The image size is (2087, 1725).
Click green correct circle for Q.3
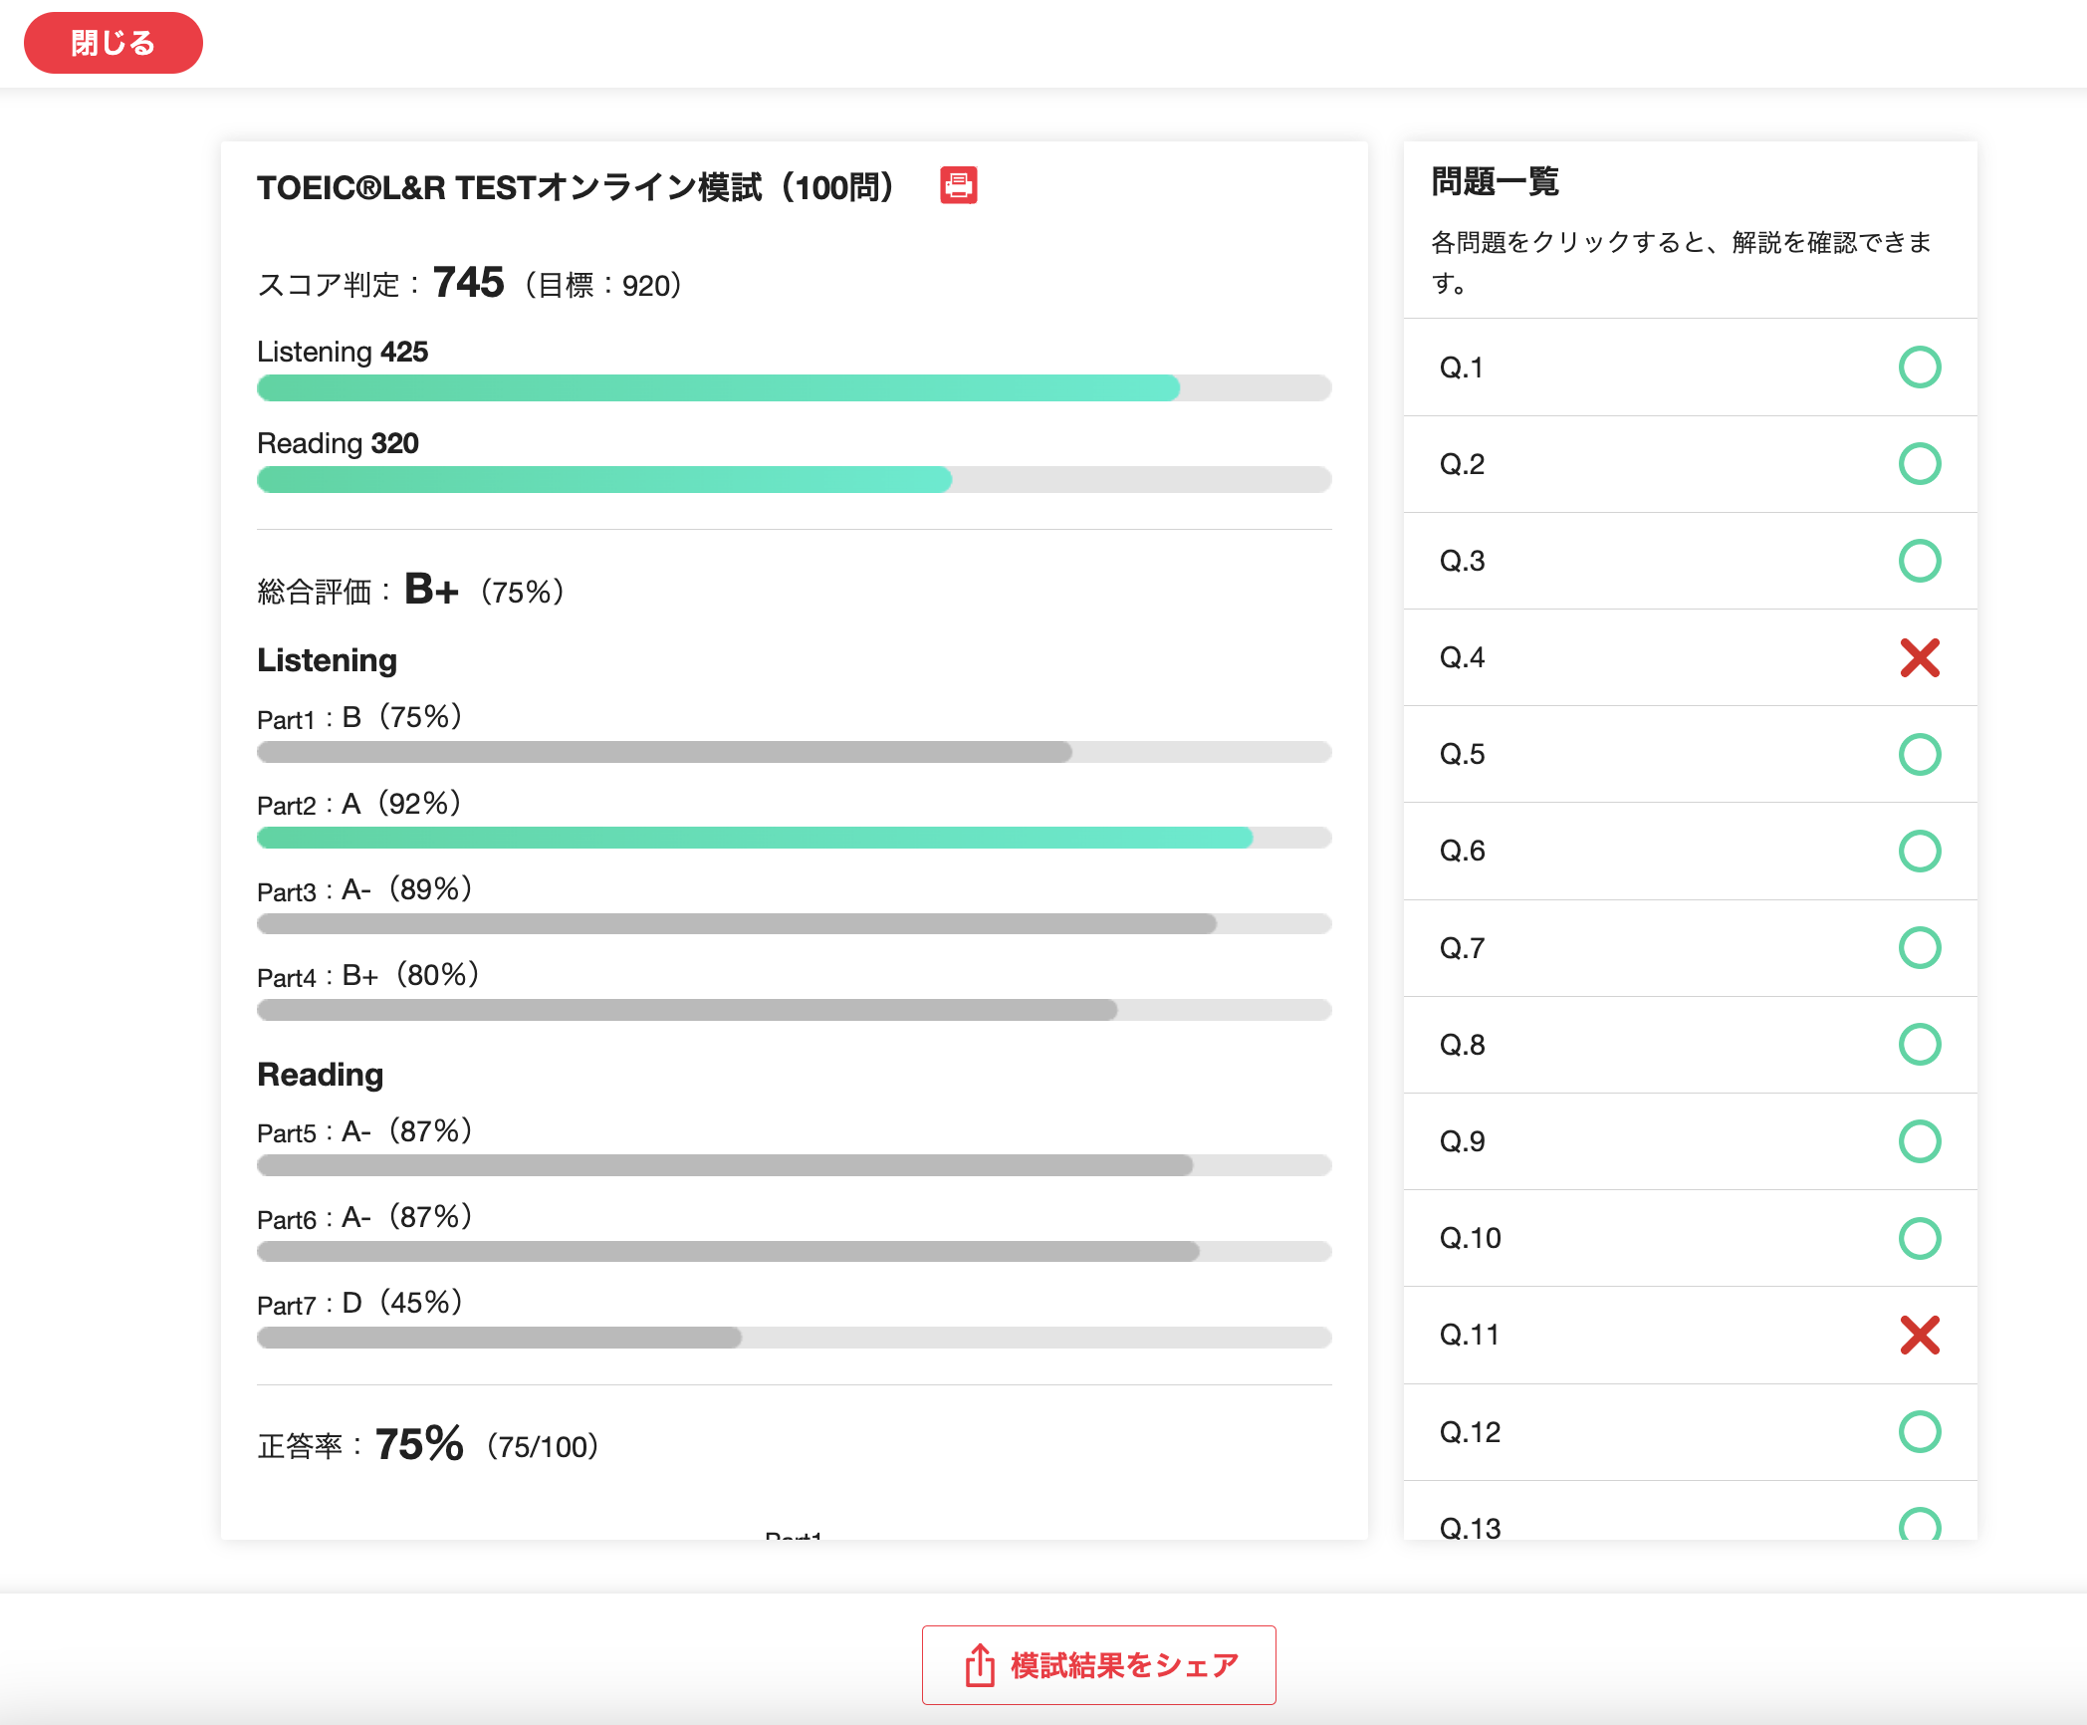click(x=1920, y=561)
